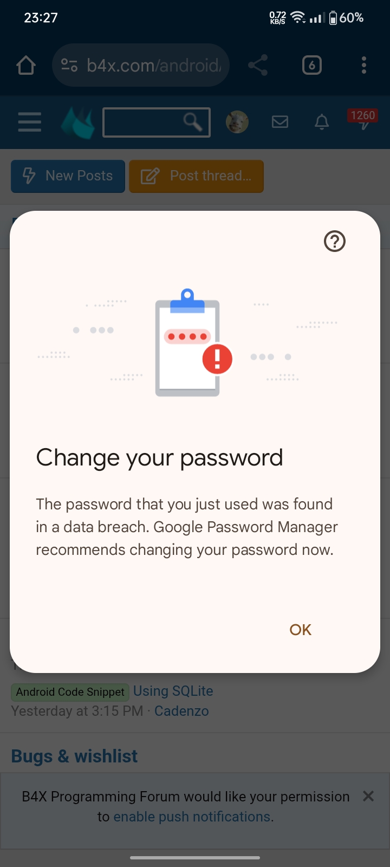This screenshot has height=867, width=390.
Task: Open the Using SQLite thread link
Action: point(173,691)
